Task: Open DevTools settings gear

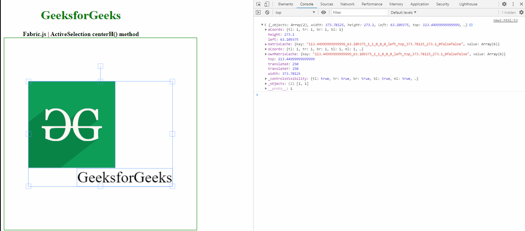Action: coord(504,4)
